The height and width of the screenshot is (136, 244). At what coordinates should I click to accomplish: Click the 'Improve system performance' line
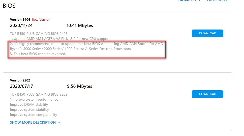[x=34, y=100]
